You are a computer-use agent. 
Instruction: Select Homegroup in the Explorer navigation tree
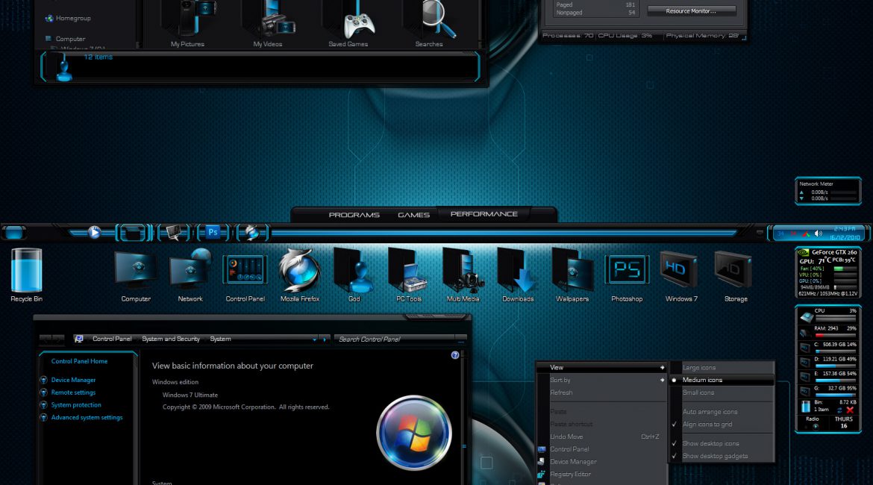pos(67,19)
